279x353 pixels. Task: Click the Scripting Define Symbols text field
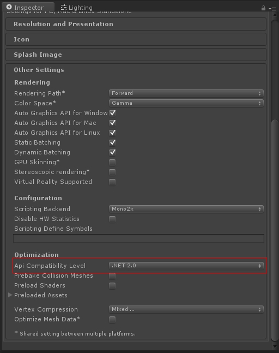(138, 238)
